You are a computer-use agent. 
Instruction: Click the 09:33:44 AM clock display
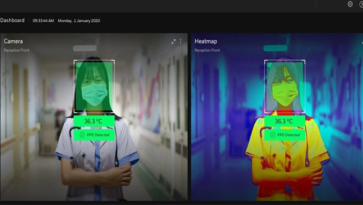pos(44,21)
